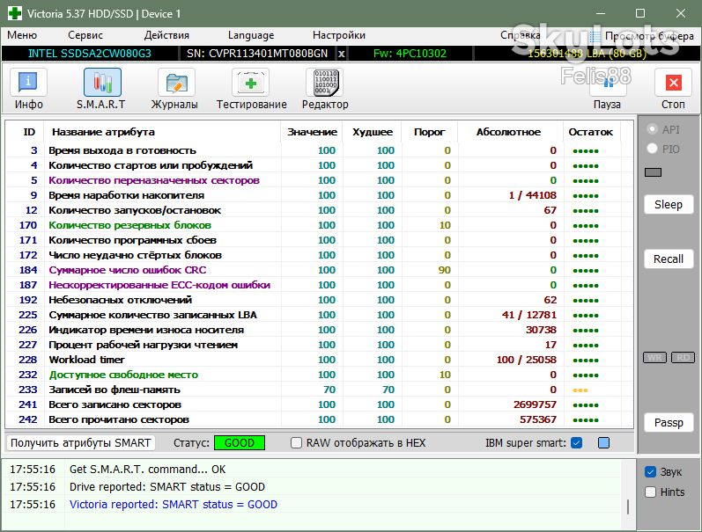Viewport: 702px width, 532px height.
Task: Click the absolute value 41 / 12781
Action: point(529,315)
